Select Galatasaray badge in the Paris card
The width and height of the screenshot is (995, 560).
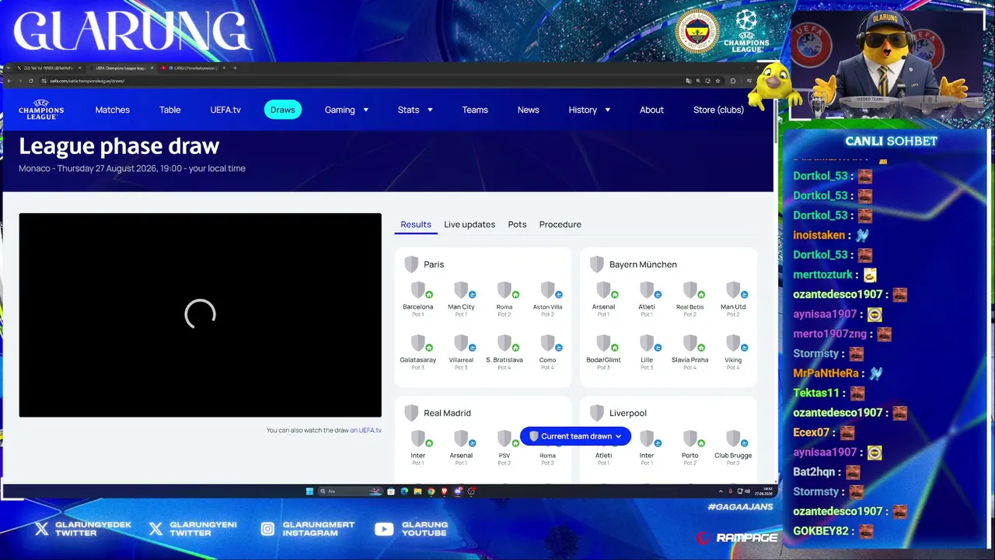(x=418, y=343)
